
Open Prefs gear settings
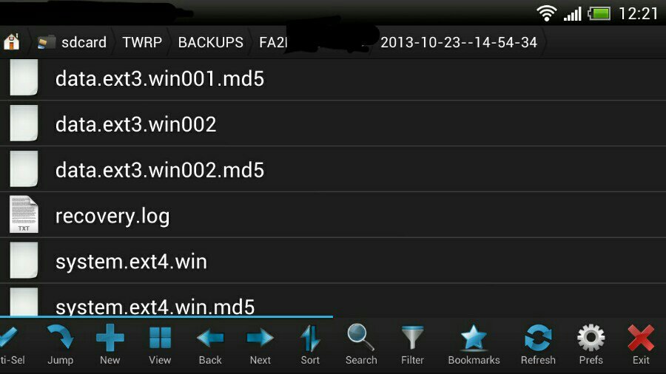(x=591, y=344)
